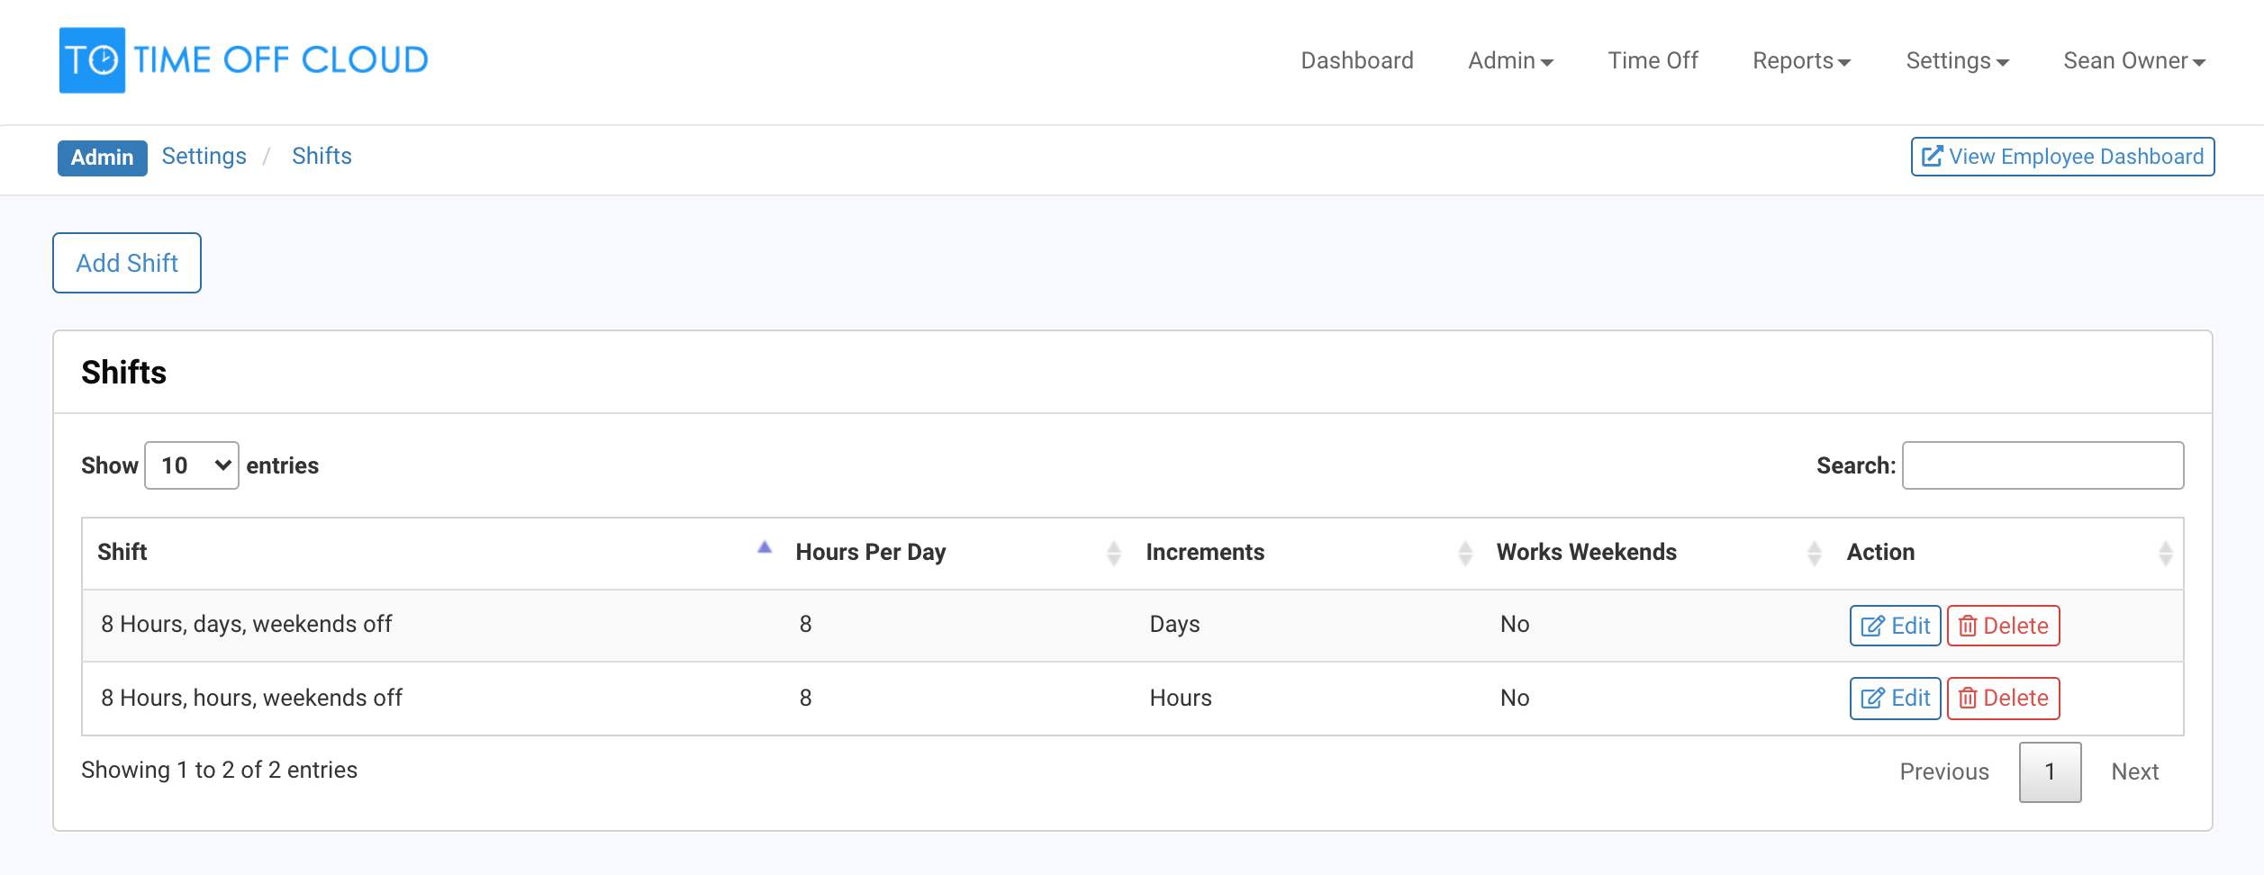
Task: Open View Employee Dashboard
Action: point(2062,157)
